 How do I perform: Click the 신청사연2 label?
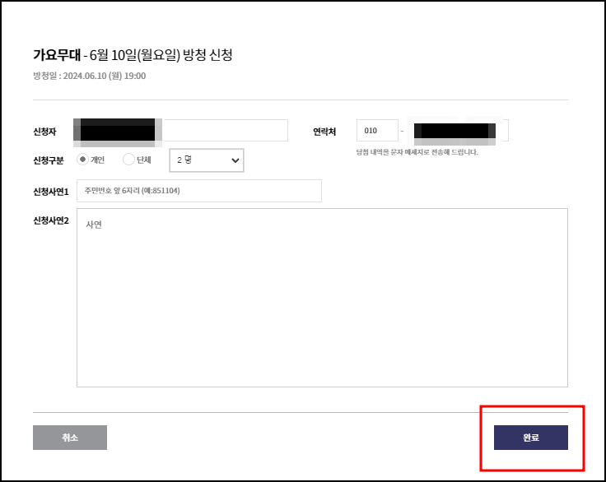(50, 220)
